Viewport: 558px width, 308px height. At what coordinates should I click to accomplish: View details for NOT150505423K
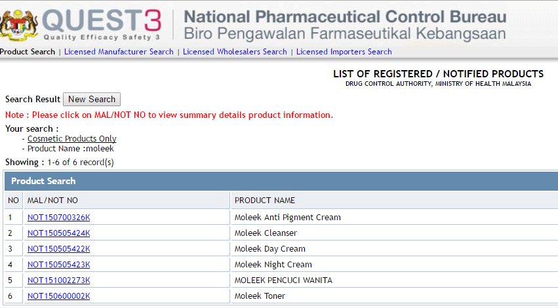click(58, 265)
